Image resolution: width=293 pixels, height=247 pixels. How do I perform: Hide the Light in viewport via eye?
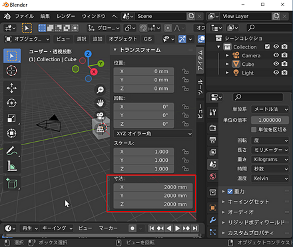tap(276, 73)
